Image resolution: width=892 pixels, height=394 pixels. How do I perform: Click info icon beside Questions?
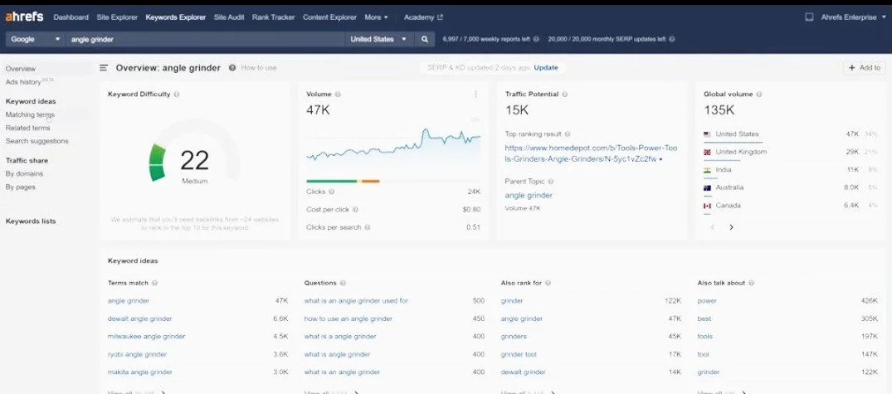click(x=343, y=283)
